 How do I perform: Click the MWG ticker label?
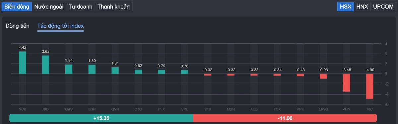(323, 109)
